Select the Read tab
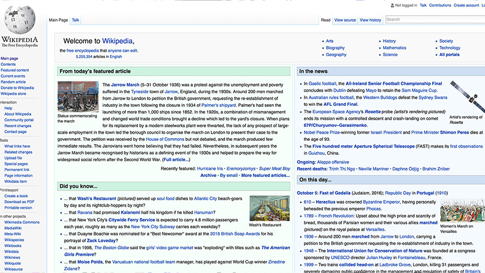This screenshot has height=273, width=485. [325, 20]
